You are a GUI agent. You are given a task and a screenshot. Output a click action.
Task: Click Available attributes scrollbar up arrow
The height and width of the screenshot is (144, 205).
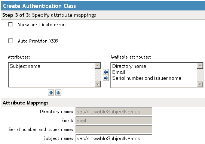pos(200,66)
